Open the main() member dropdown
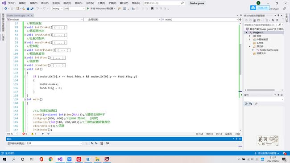Screen dimensions: 290x163 tap(200, 20)
